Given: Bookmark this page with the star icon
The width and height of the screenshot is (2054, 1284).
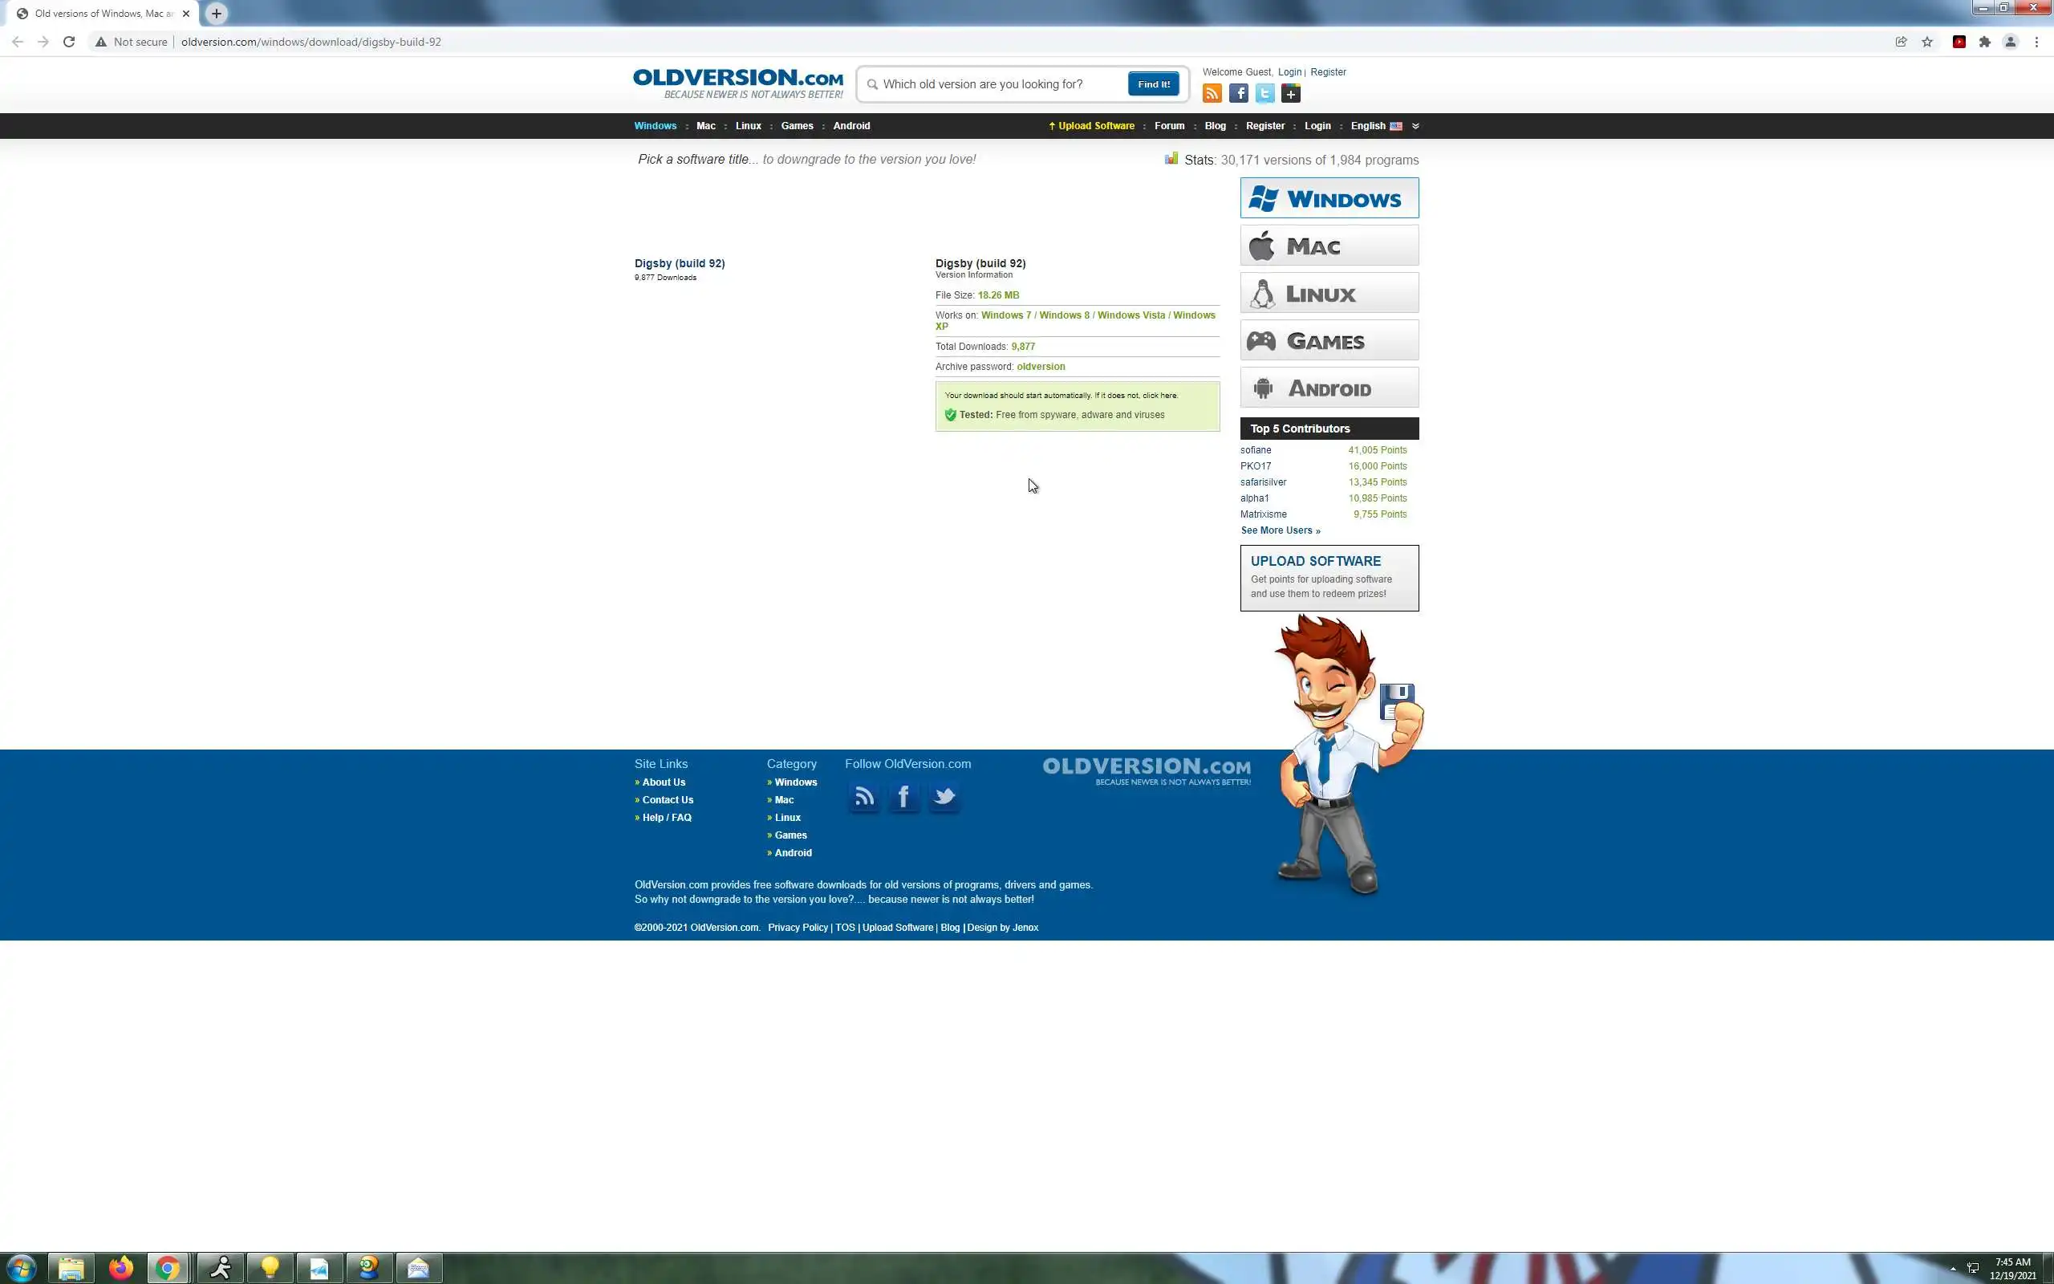Looking at the screenshot, I should pos(1926,42).
